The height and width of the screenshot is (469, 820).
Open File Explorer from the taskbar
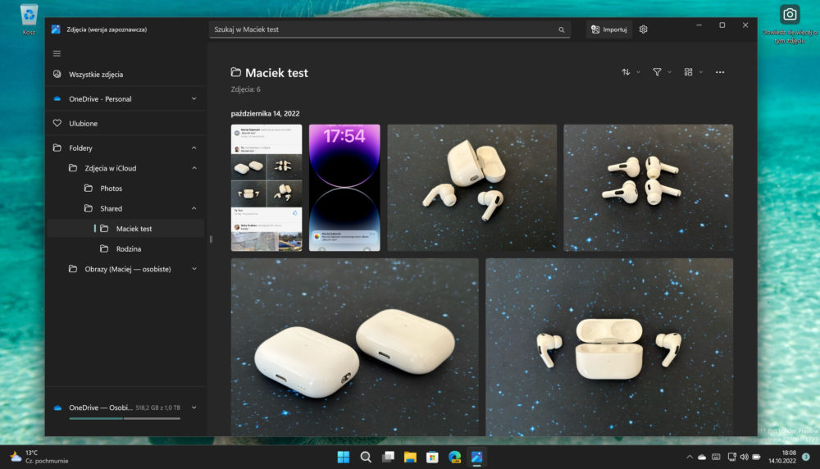410,457
